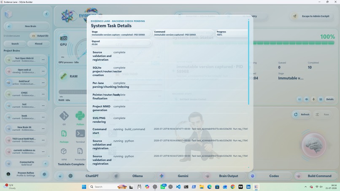Open LinkedIn from the taskbar
The image size is (340, 191).
[x=248, y=187]
